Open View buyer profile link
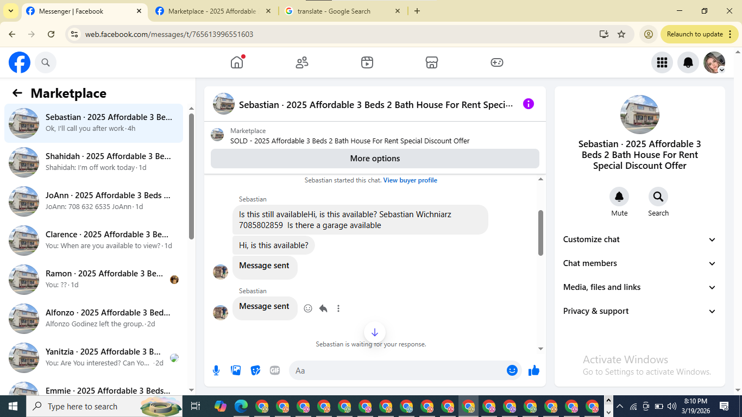This screenshot has width=742, height=417. [x=410, y=180]
